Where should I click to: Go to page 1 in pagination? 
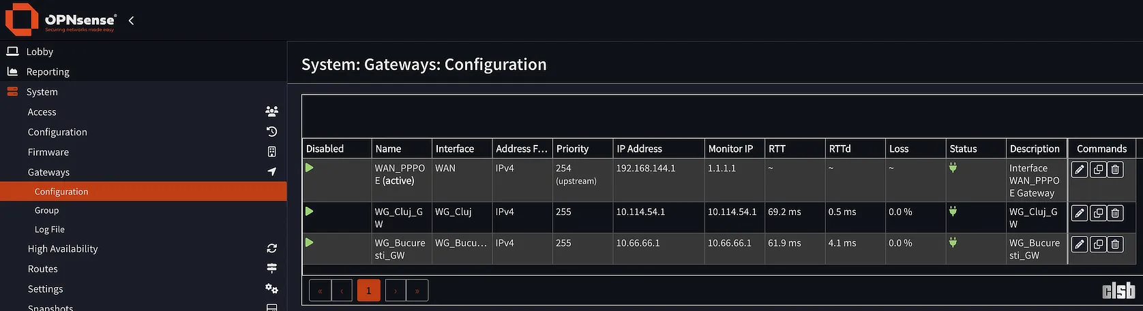[368, 291]
